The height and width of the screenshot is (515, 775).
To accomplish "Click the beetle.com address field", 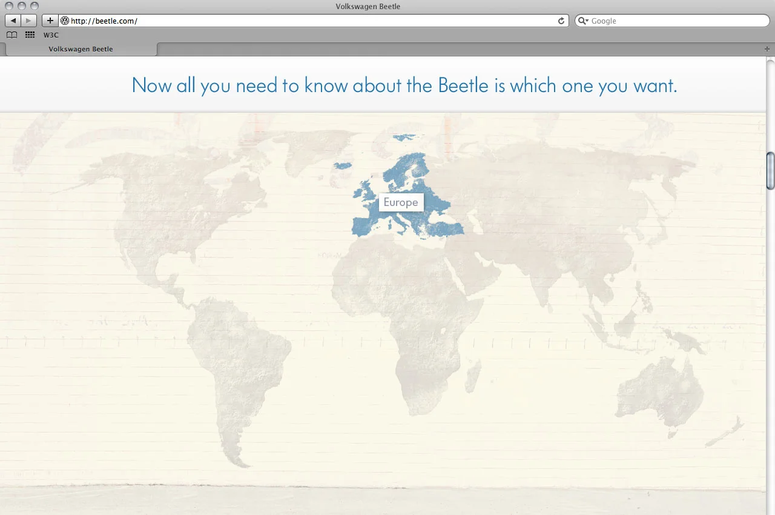I will coord(314,21).
